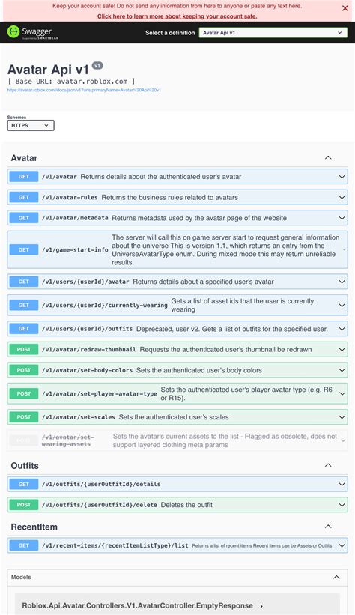Open the Select a definition dropdown
The height and width of the screenshot is (615, 355).
coord(273,33)
